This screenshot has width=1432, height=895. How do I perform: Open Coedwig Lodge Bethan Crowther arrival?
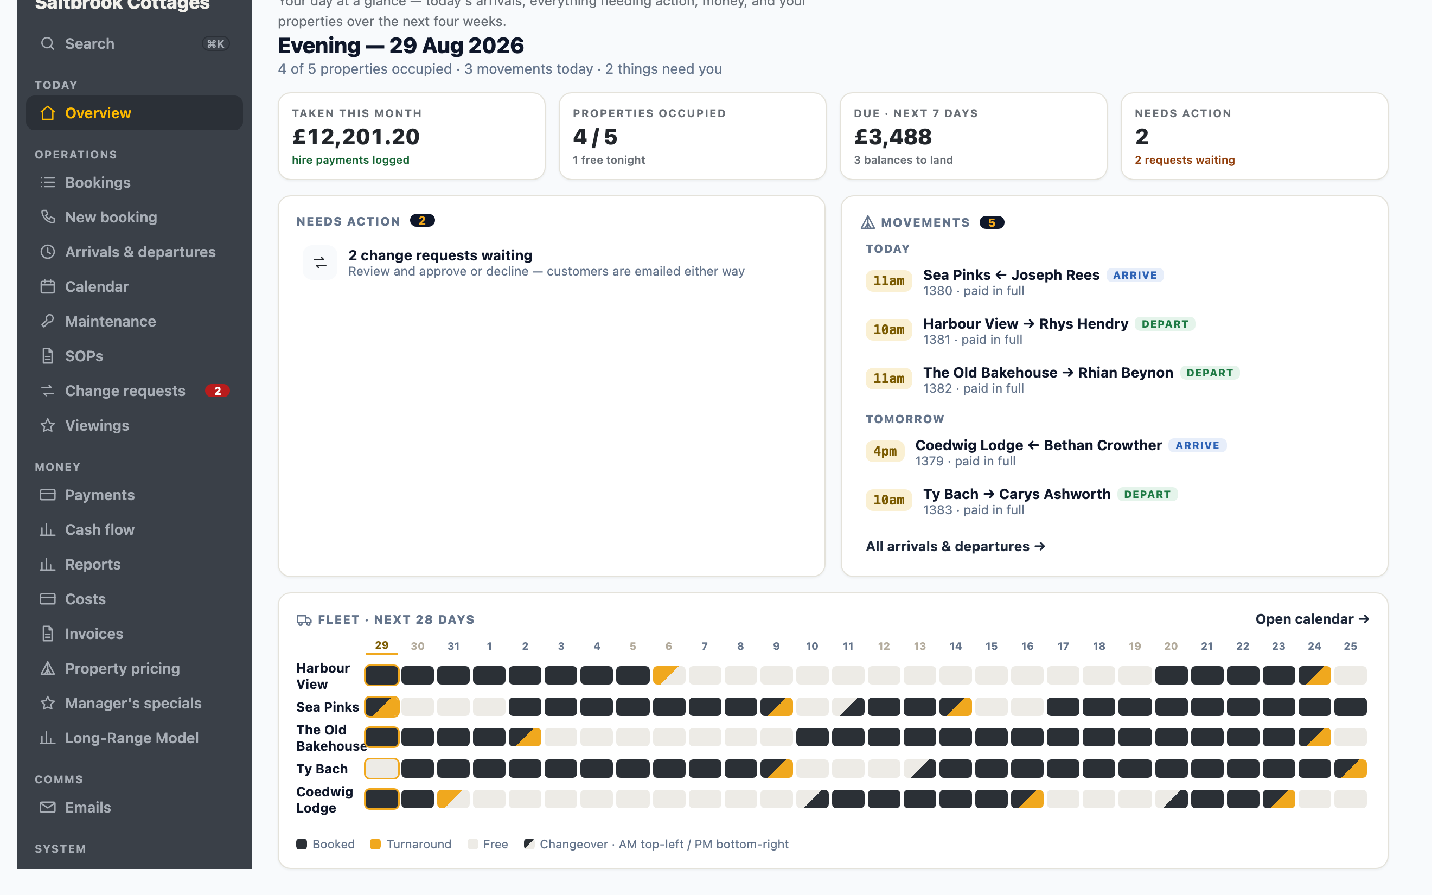pos(1114,453)
